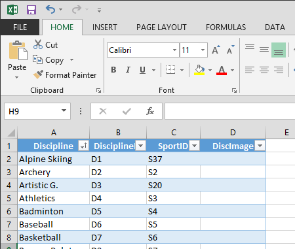The image size is (295, 249).
Task: Open the Borders dropdown arrow
Action: click(x=182, y=70)
